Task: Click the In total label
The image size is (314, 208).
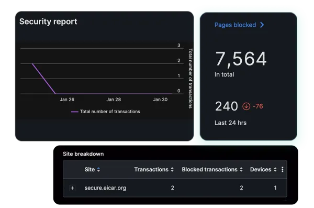Action: (x=225, y=74)
